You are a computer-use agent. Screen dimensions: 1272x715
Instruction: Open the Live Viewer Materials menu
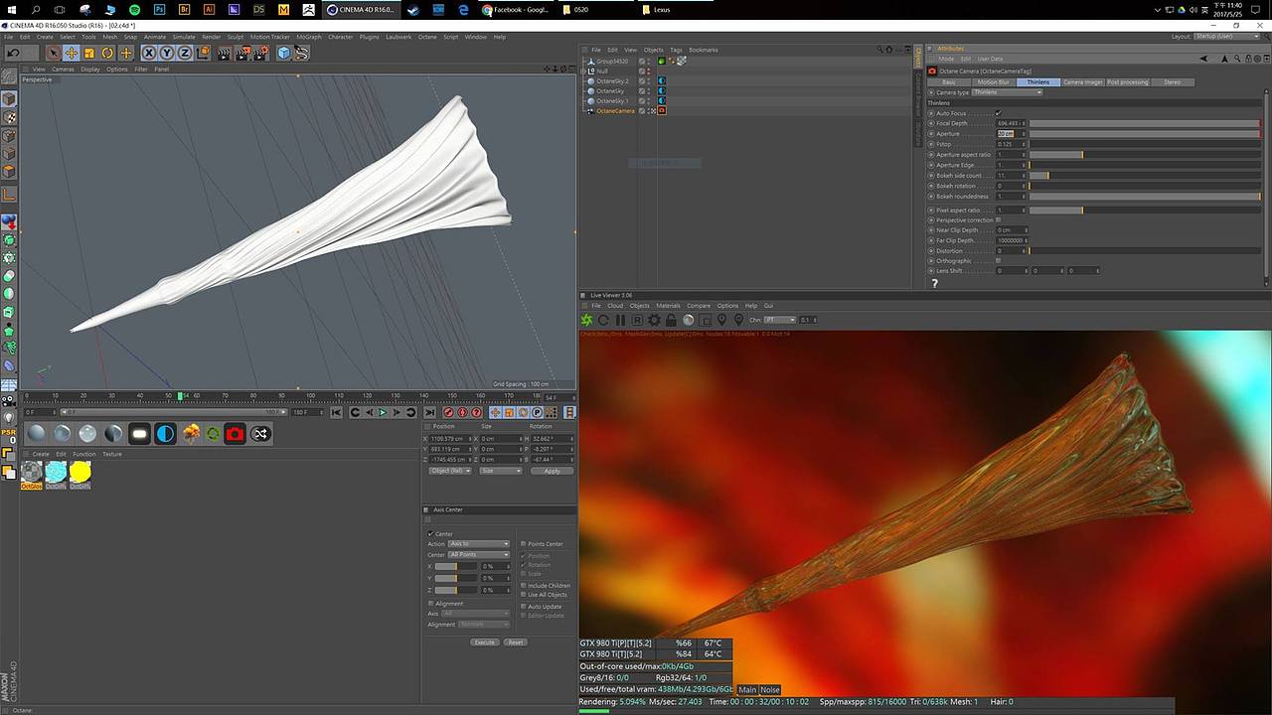pyautogui.click(x=668, y=306)
